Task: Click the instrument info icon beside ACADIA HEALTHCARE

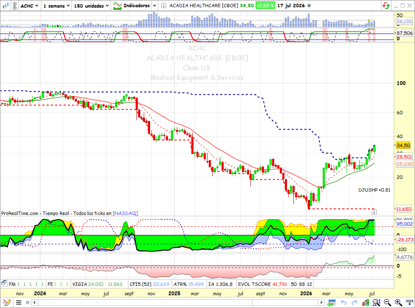Action: pyautogui.click(x=164, y=6)
